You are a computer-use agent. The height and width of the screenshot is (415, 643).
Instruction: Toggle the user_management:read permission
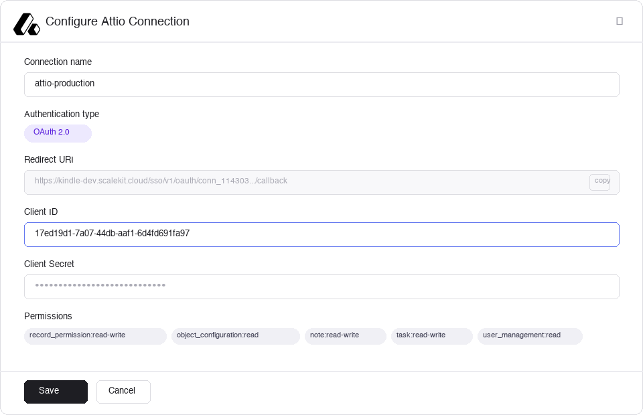(529, 335)
